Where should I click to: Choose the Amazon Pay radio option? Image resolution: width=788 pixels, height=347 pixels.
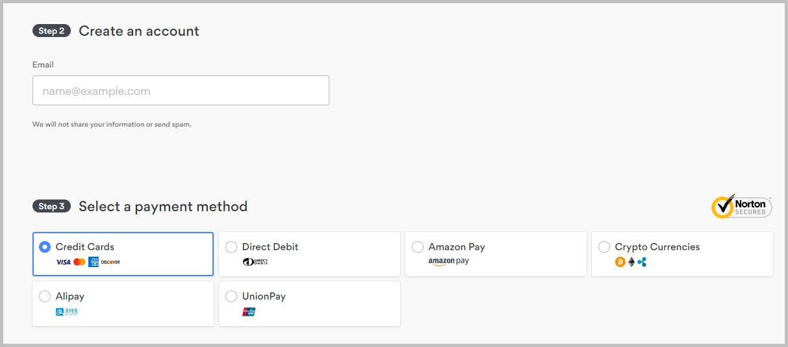[x=418, y=247]
